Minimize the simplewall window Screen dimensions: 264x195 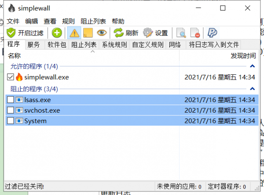click(198, 8)
